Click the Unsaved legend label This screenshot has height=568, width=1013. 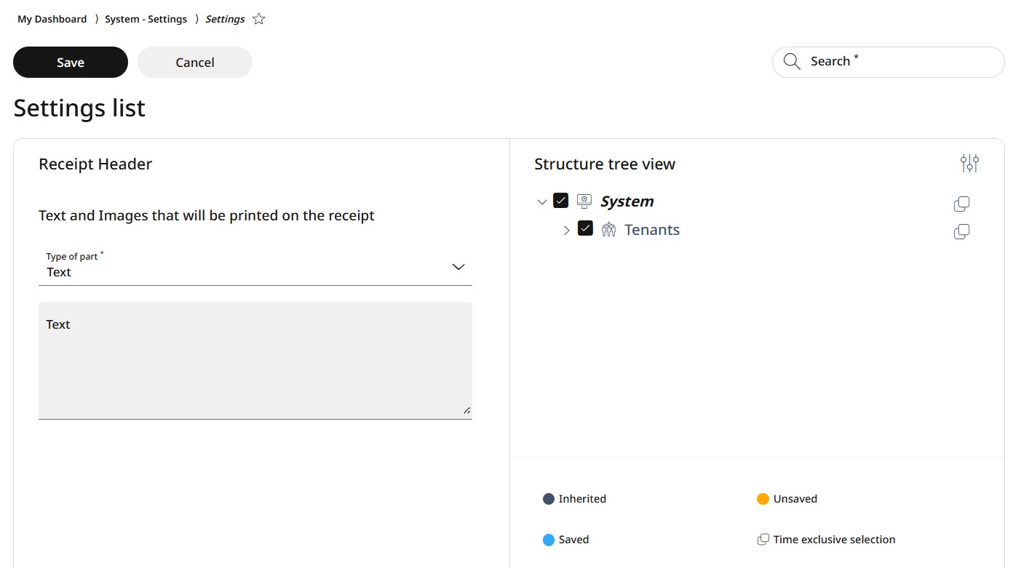(x=795, y=499)
